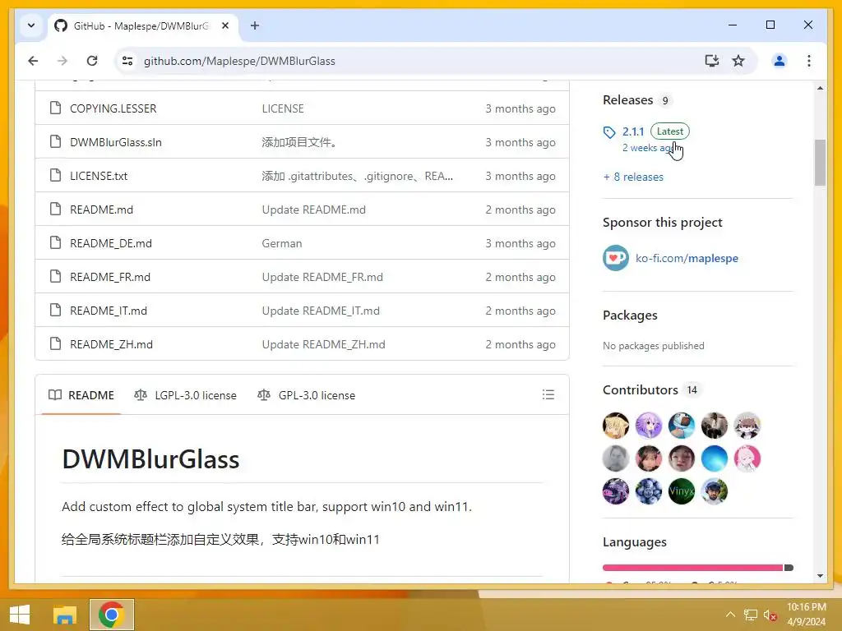Open a new browser tab
Screen dimensions: 842x631
[x=255, y=25]
